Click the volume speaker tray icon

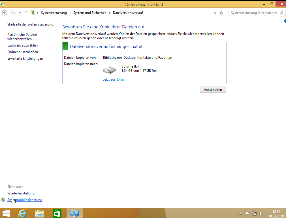coord(261,213)
